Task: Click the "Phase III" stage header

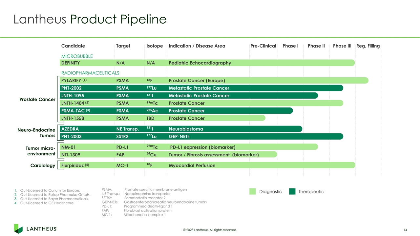Action: click(x=342, y=46)
